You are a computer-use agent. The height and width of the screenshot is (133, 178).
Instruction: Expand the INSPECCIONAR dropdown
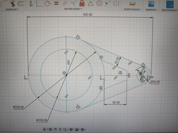132,10
